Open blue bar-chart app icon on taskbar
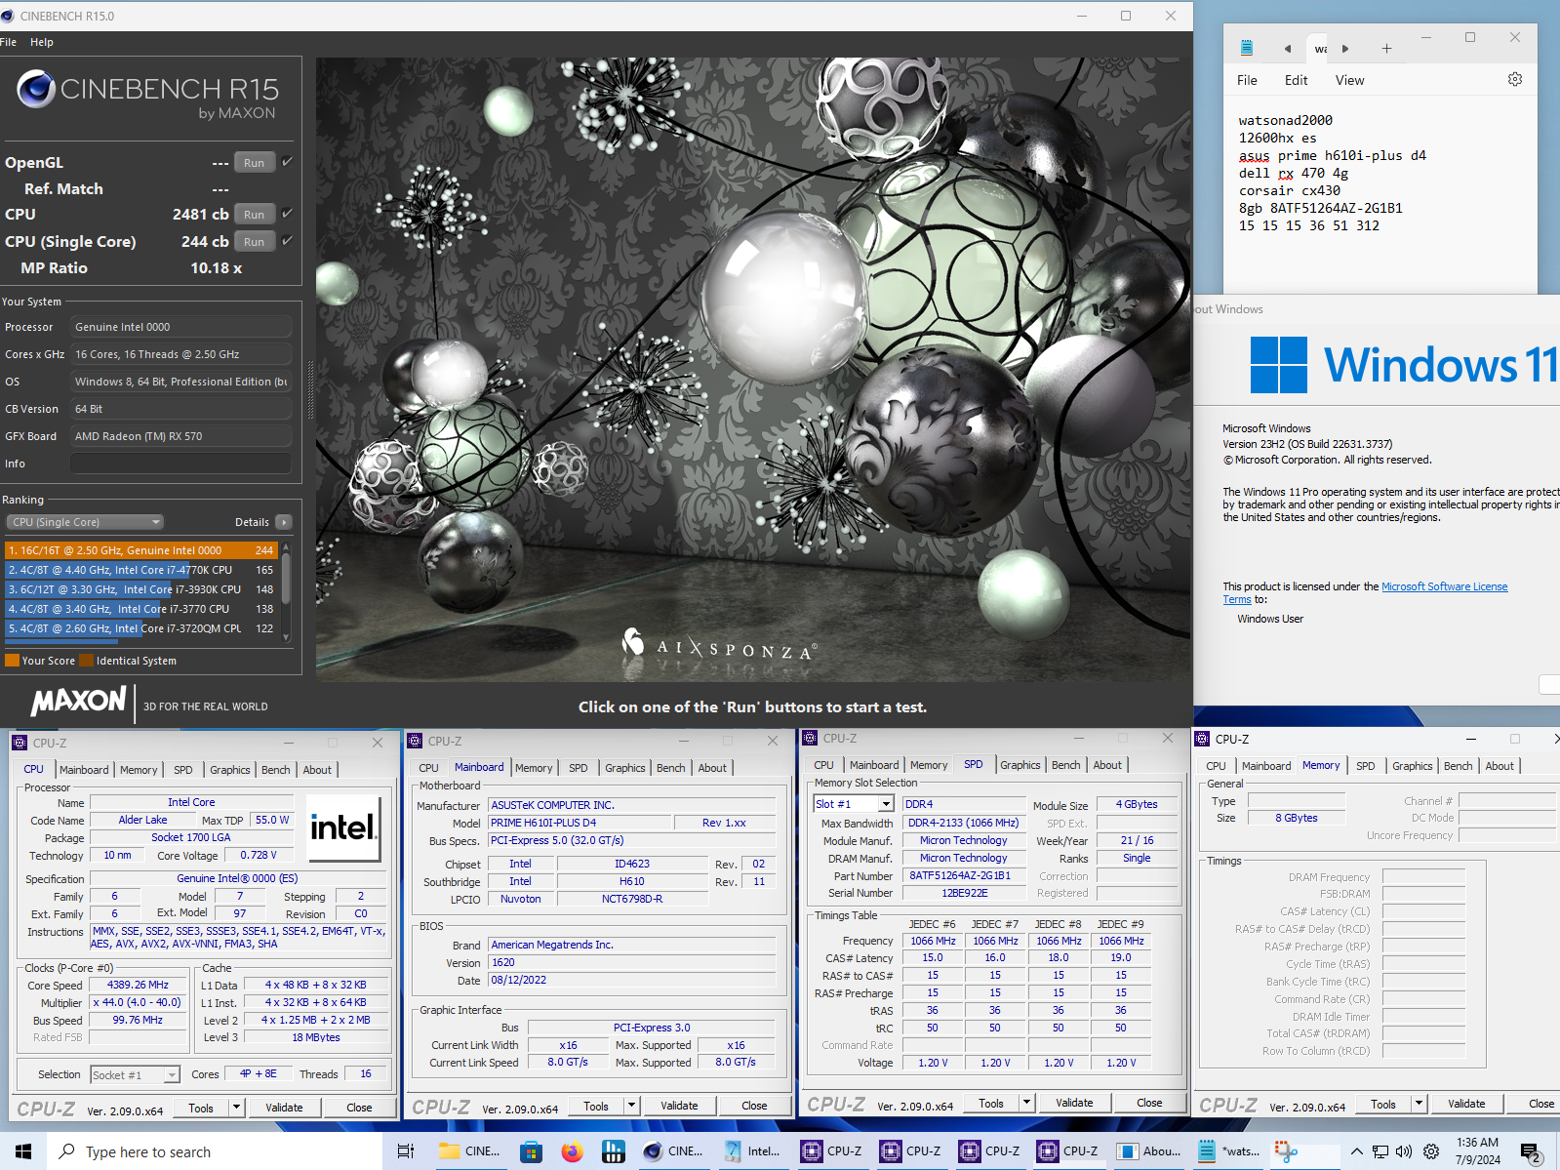This screenshot has width=1560, height=1170. coord(613,1151)
